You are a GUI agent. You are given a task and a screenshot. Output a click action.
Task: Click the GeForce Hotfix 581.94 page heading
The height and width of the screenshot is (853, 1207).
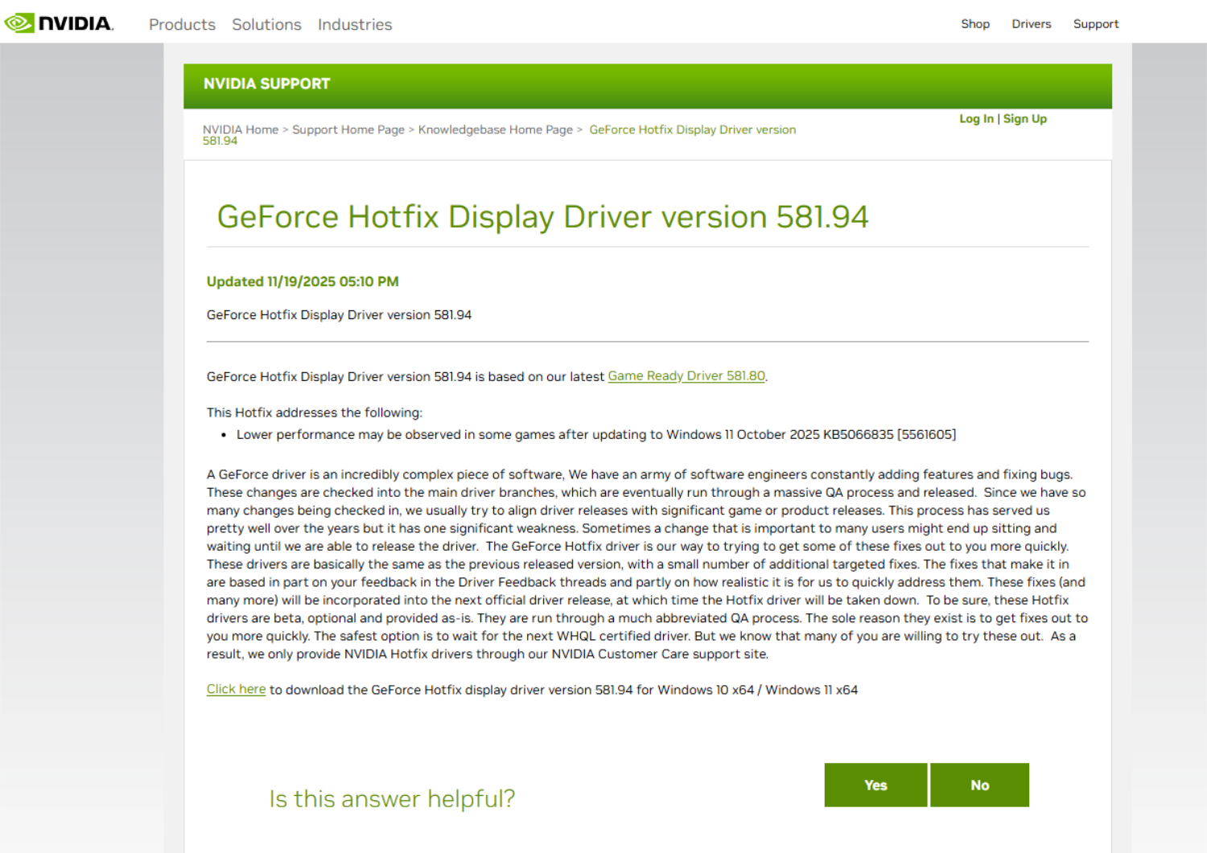pyautogui.click(x=542, y=217)
